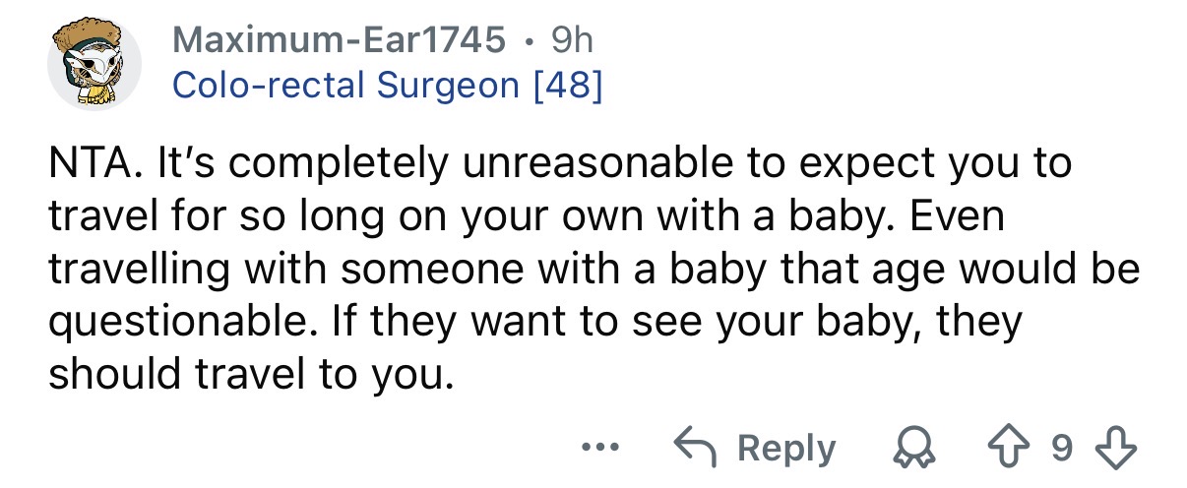The height and width of the screenshot is (488, 1187).
Task: Click the 9h comment timestamp
Action: [574, 40]
